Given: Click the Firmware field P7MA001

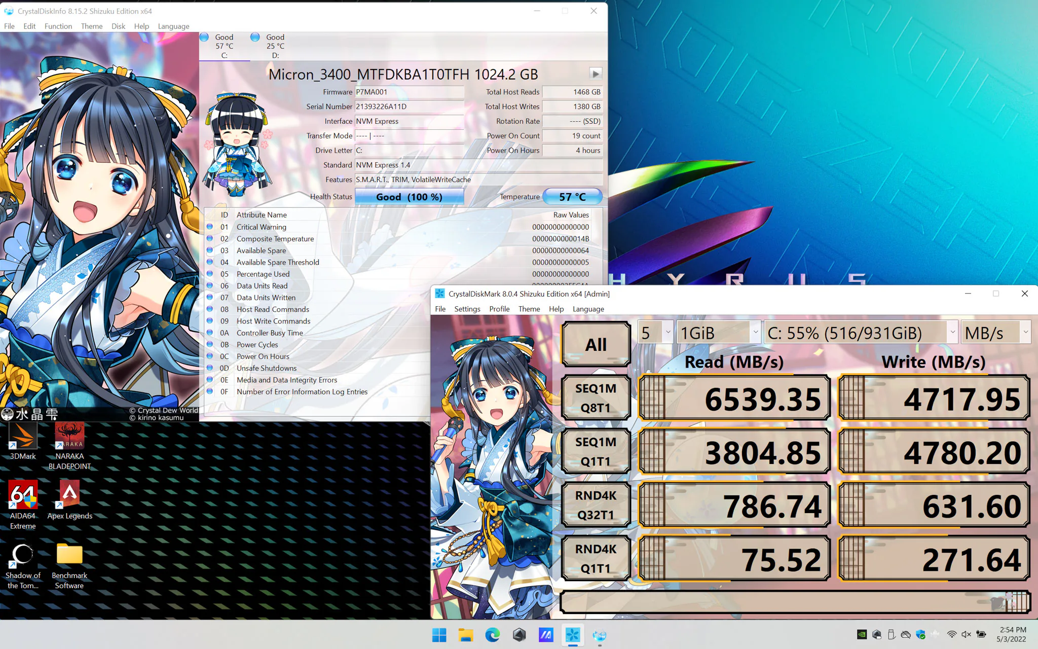Looking at the screenshot, I should click(x=409, y=92).
